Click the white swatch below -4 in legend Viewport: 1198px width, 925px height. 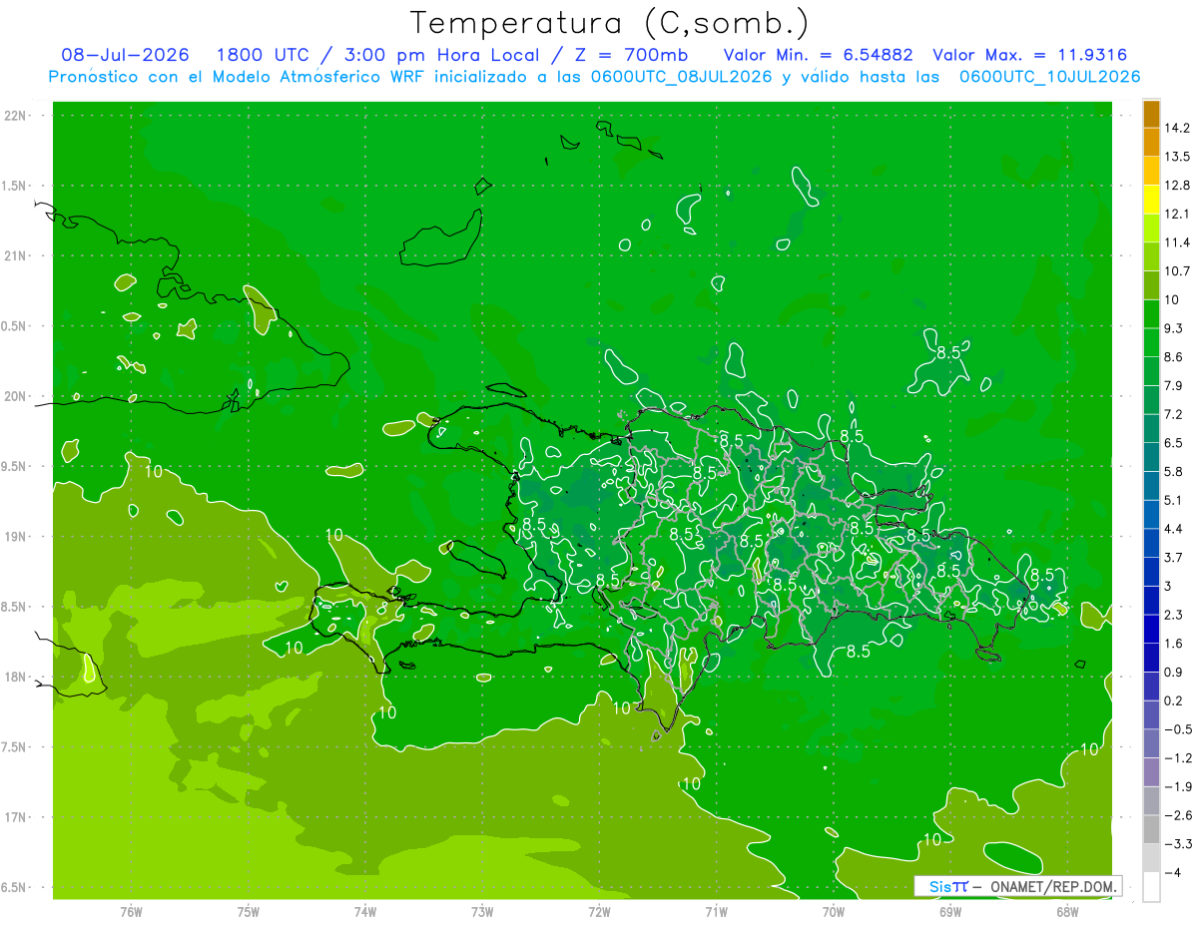pyautogui.click(x=1151, y=886)
